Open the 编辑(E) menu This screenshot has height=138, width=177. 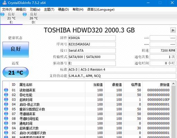21,9
